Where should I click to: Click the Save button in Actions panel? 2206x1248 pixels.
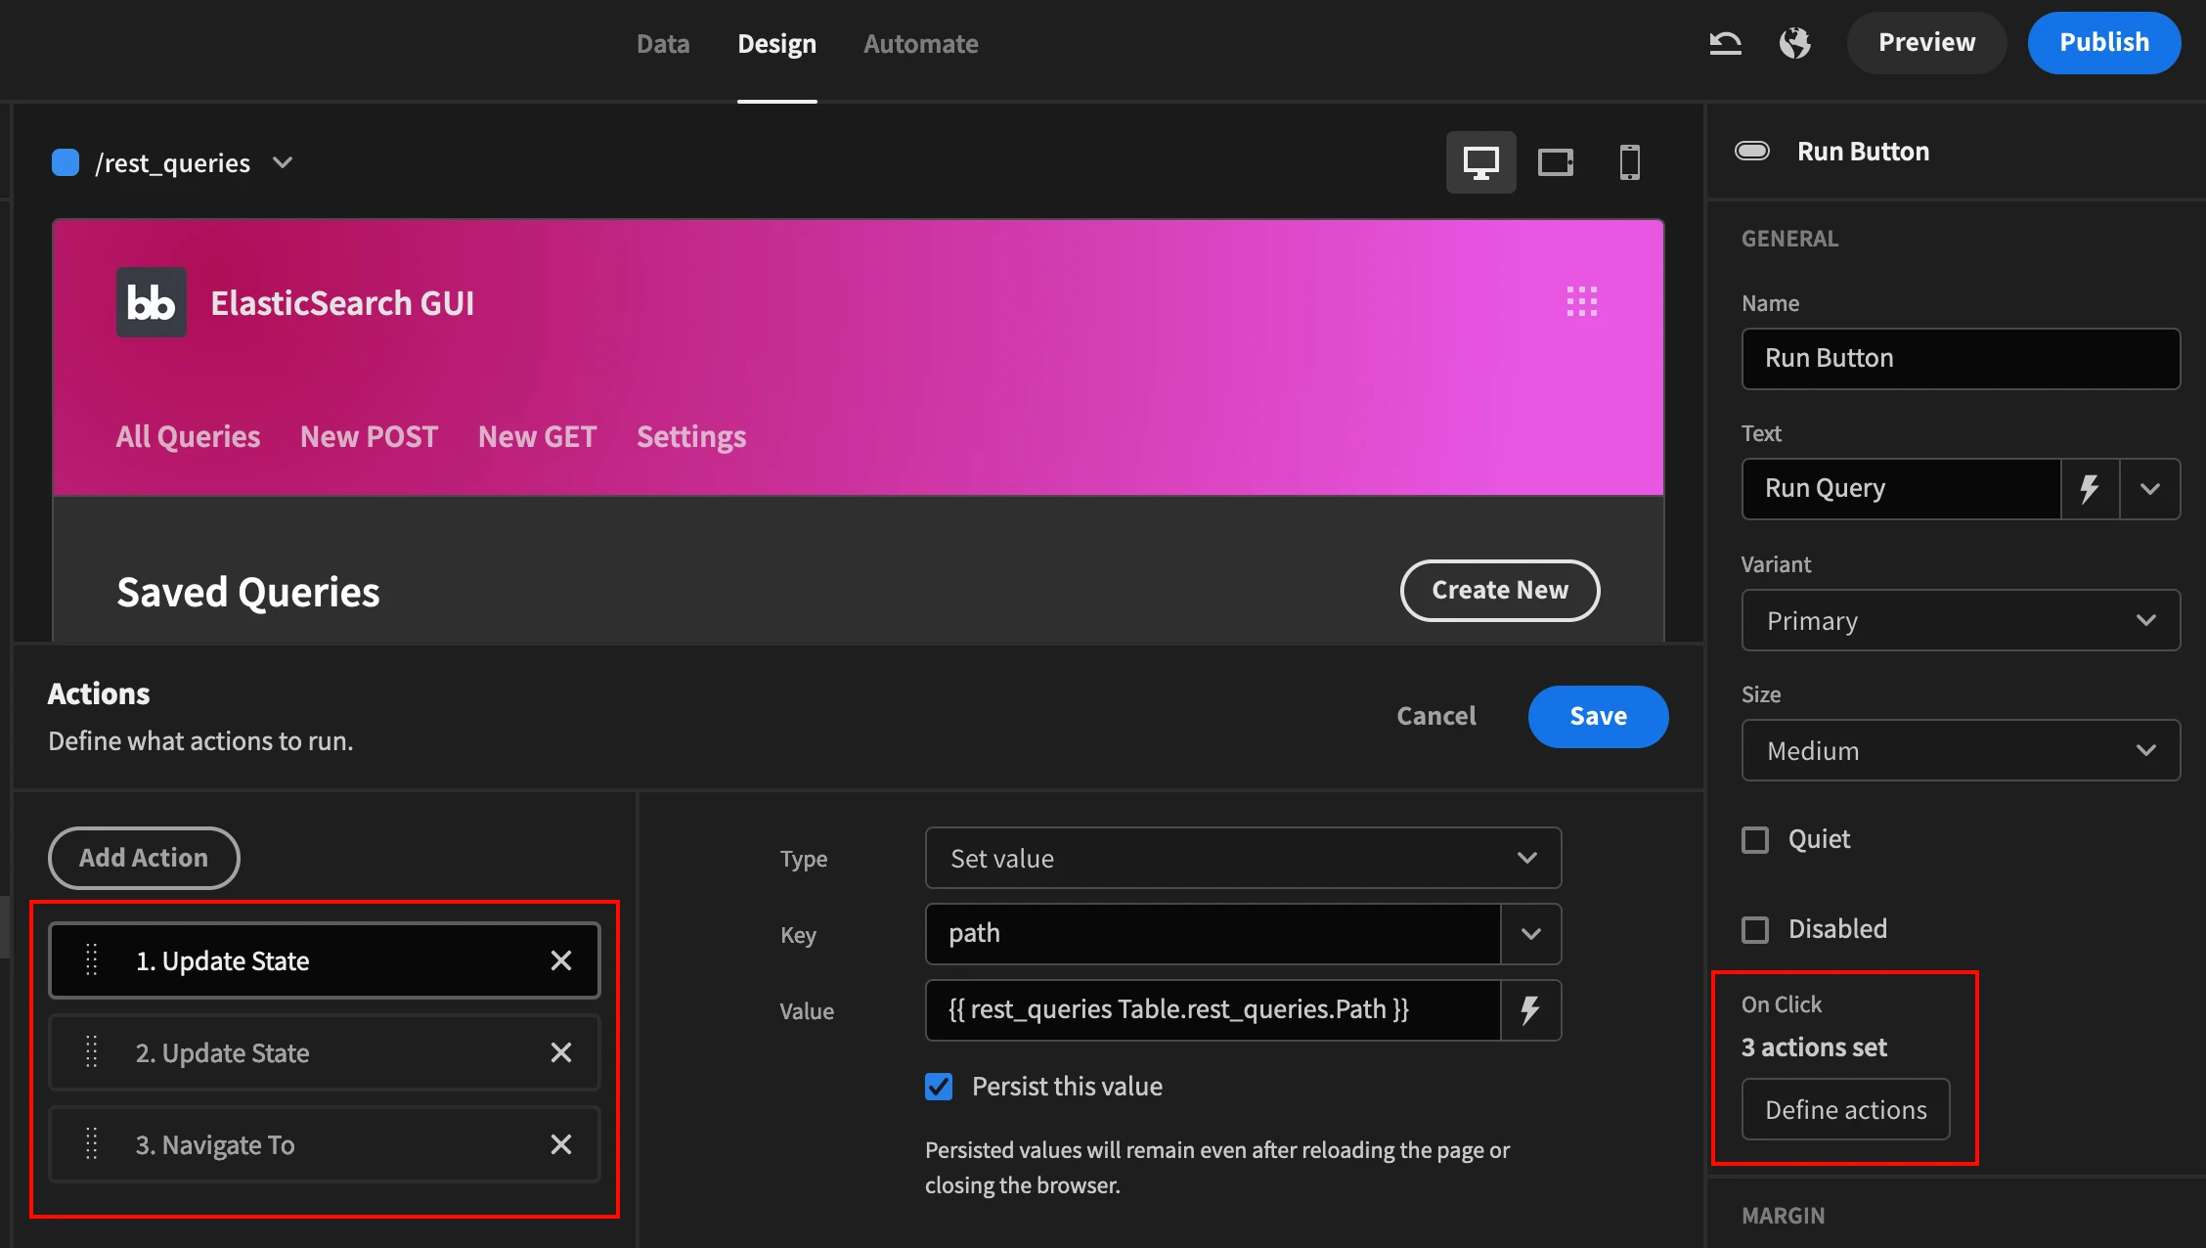coord(1598,716)
